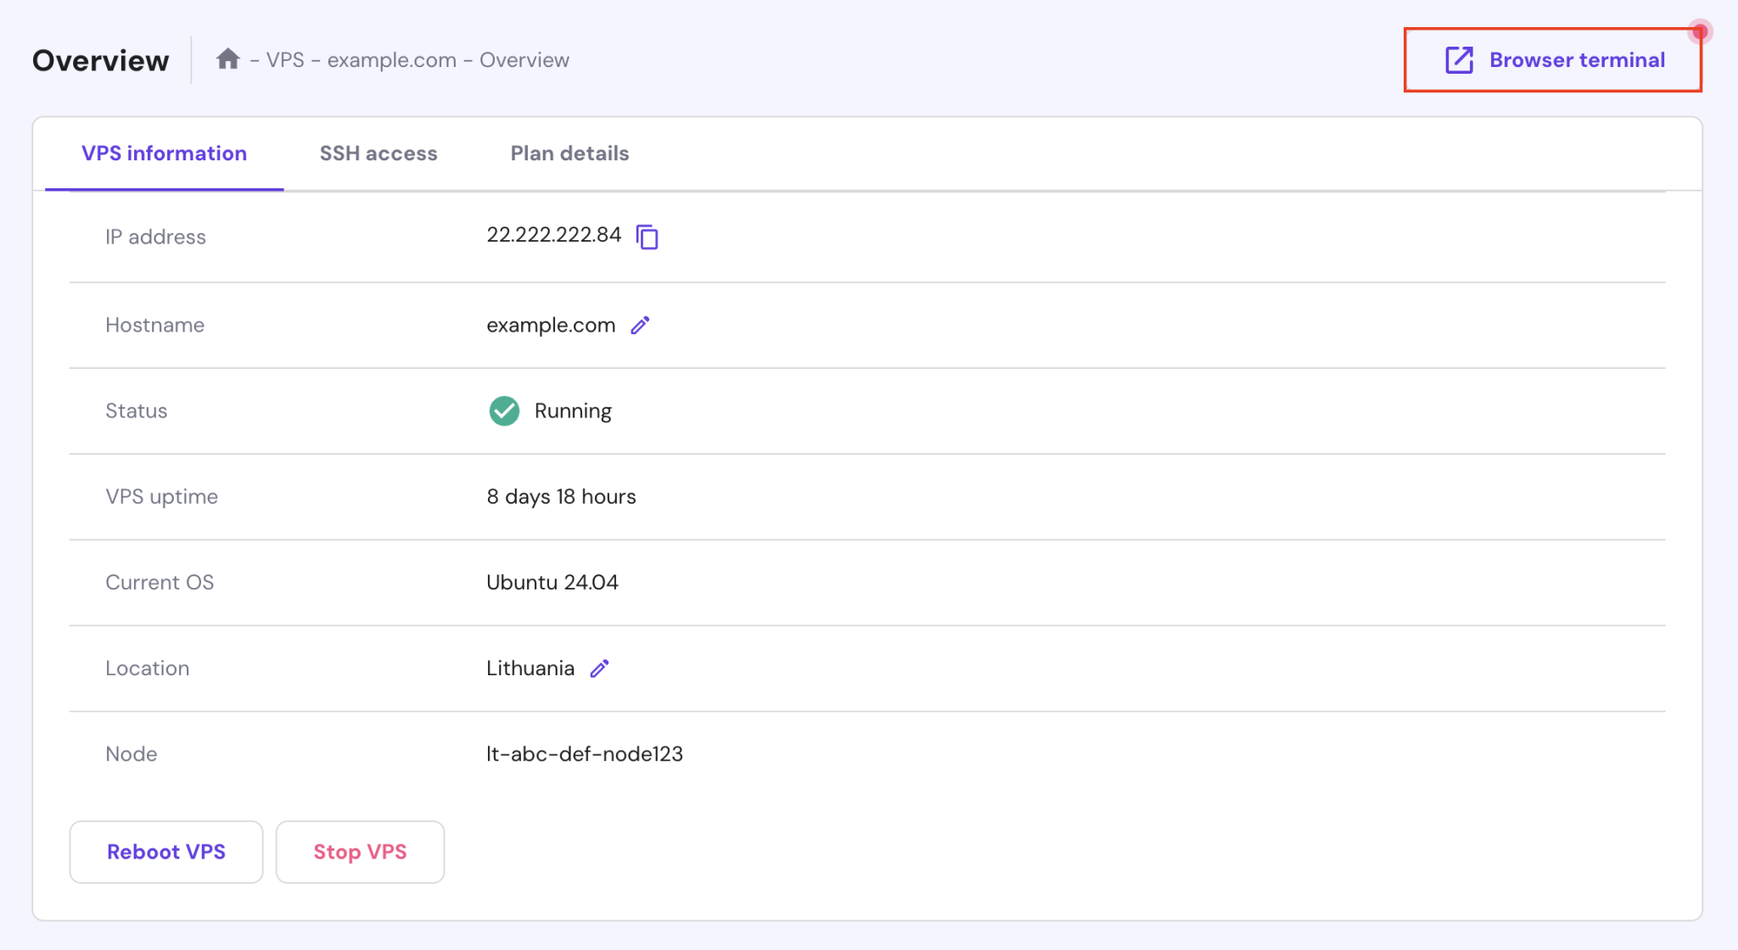The height and width of the screenshot is (950, 1738).
Task: Click the IP address value 22.222.222.84
Action: click(553, 235)
